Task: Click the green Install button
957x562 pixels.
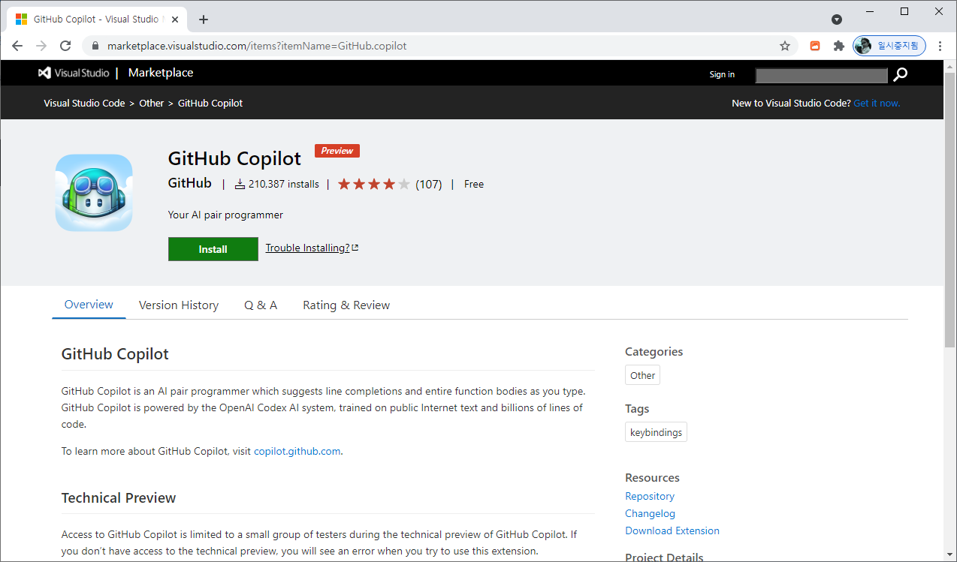Action: tap(213, 249)
